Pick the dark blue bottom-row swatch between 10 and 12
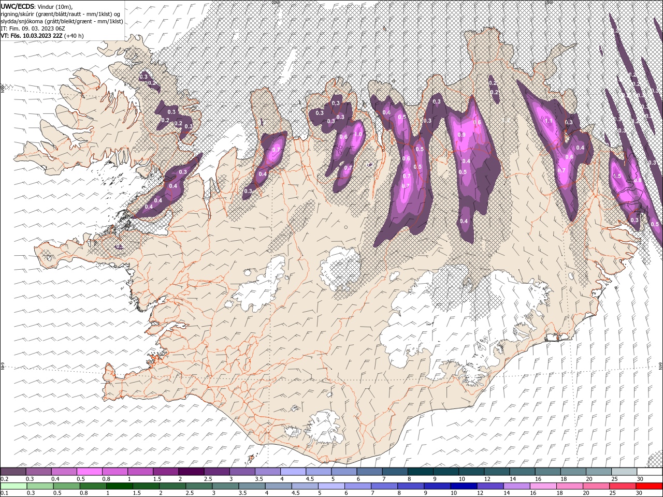Viewport: 663px width, 497px height. click(x=463, y=486)
